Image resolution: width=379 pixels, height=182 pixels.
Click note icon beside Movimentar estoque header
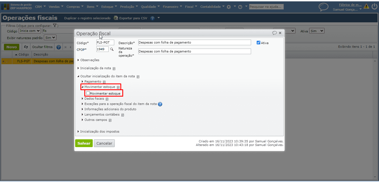click(x=118, y=87)
